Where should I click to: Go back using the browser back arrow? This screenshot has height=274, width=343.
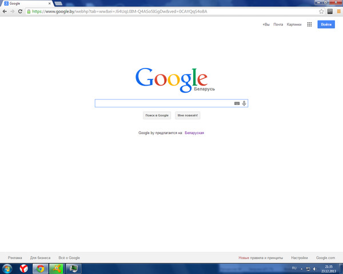(x=5, y=11)
